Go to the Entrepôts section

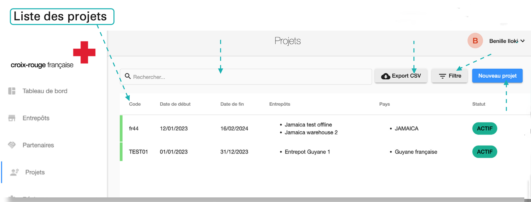coord(36,118)
